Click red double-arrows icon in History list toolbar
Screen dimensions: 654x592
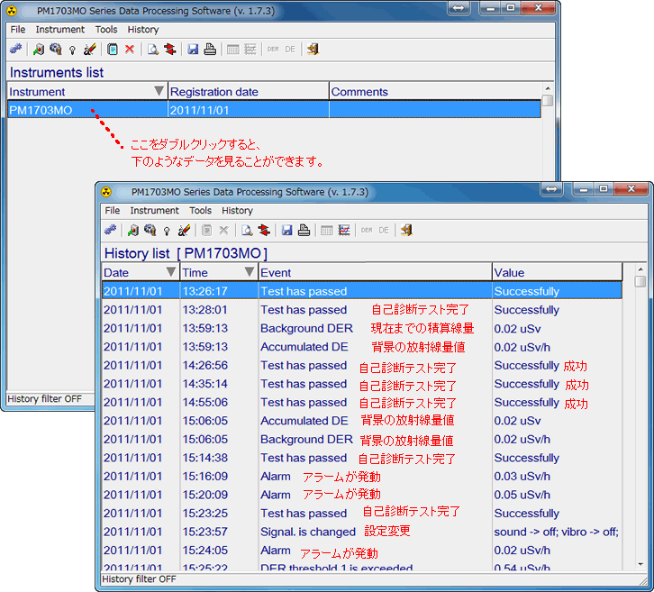coord(264,230)
